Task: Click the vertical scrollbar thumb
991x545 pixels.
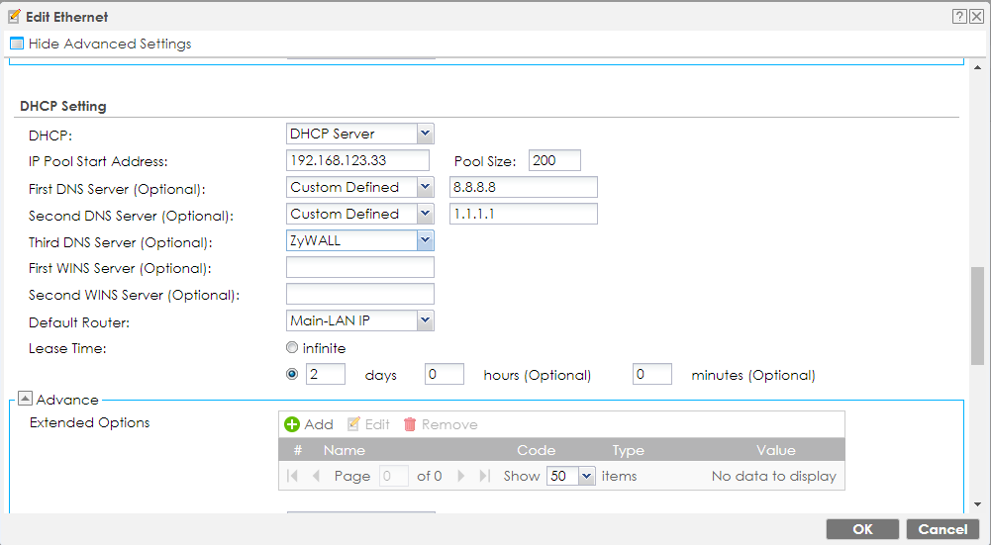Action: [x=978, y=316]
